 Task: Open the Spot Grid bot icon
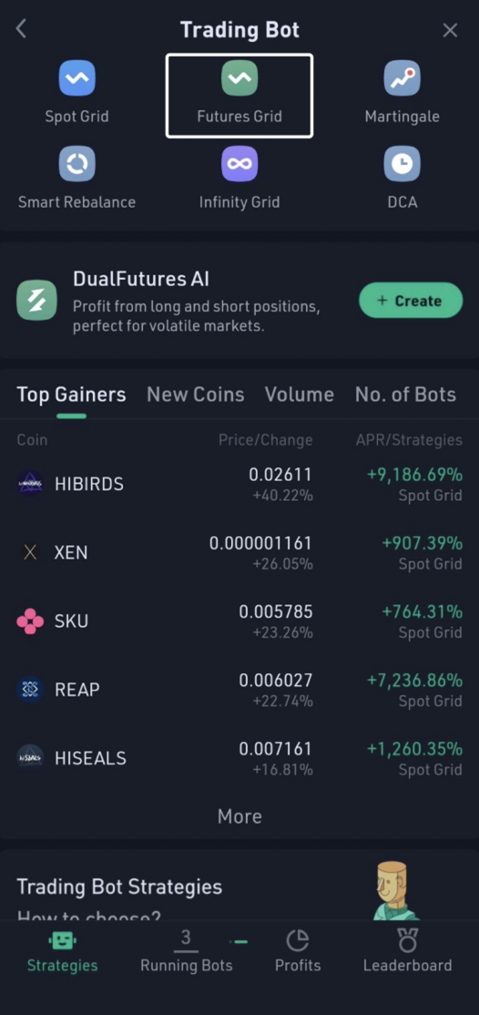[77, 77]
